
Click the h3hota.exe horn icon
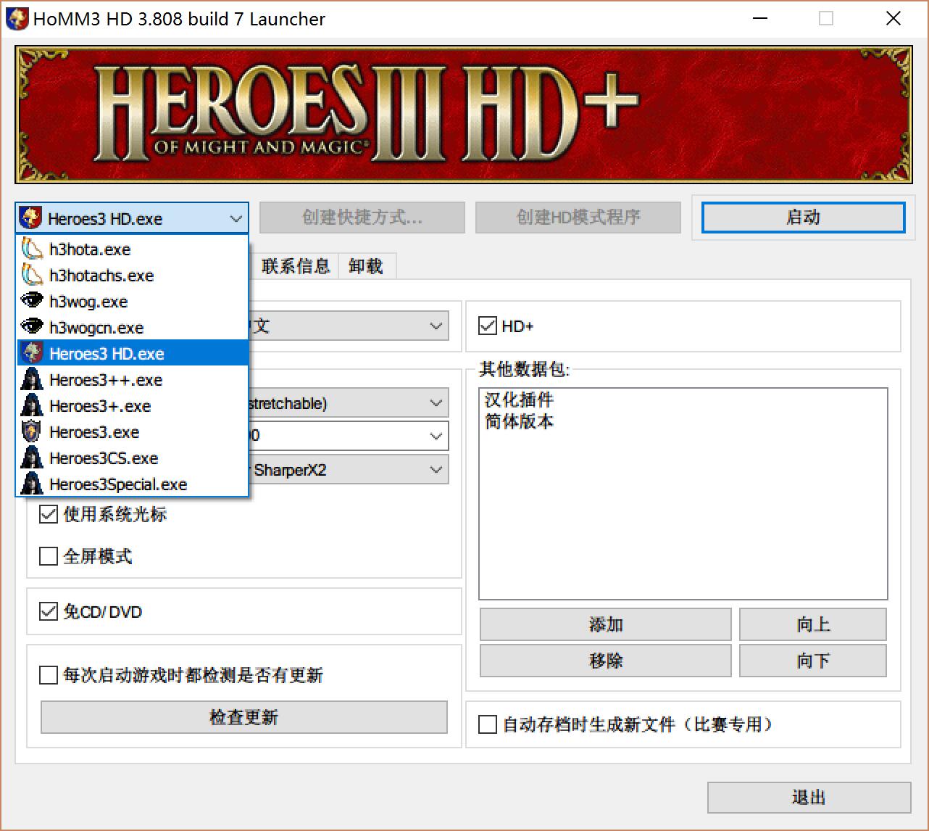(33, 249)
